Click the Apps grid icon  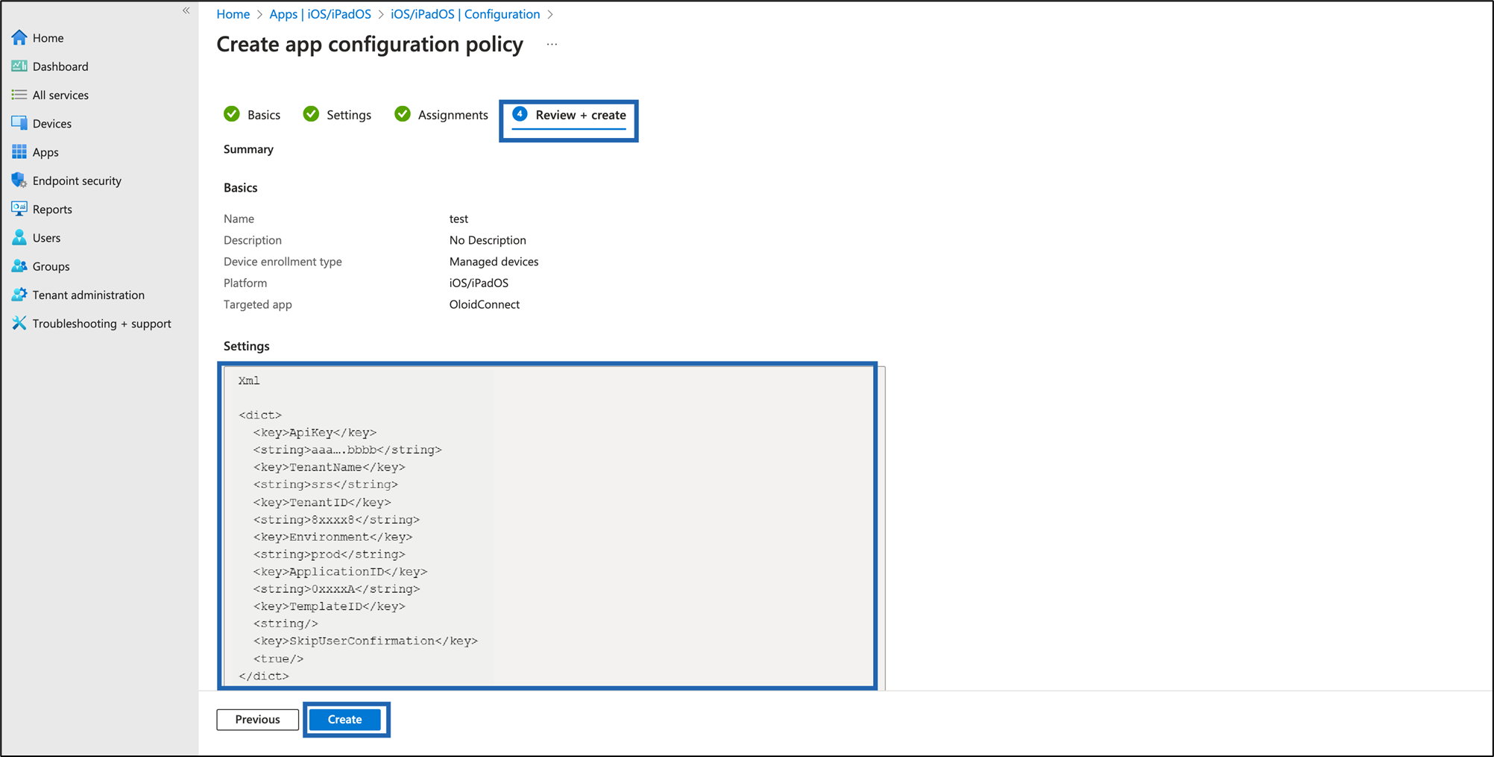[19, 151]
